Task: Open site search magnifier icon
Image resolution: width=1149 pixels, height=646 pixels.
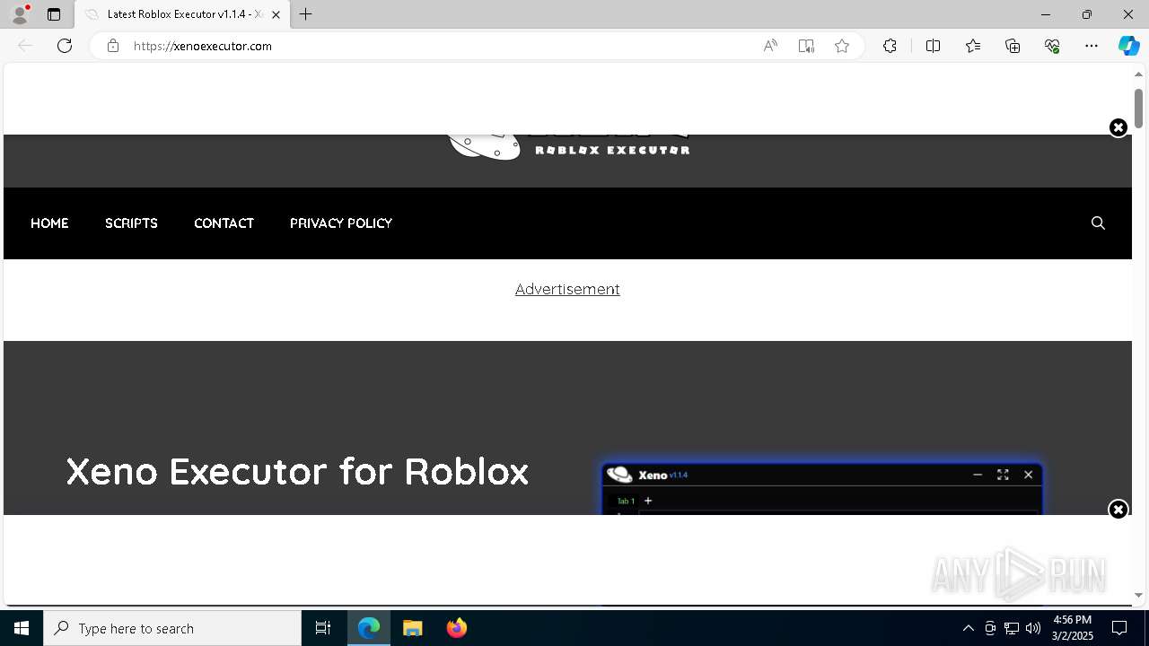Action: (1098, 223)
